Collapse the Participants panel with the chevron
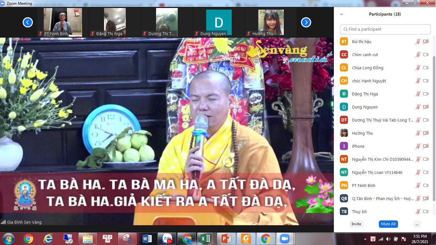 pyautogui.click(x=342, y=14)
